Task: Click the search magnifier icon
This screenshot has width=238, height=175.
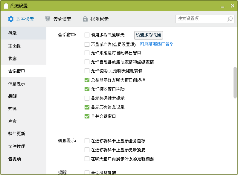Action: 230,19
